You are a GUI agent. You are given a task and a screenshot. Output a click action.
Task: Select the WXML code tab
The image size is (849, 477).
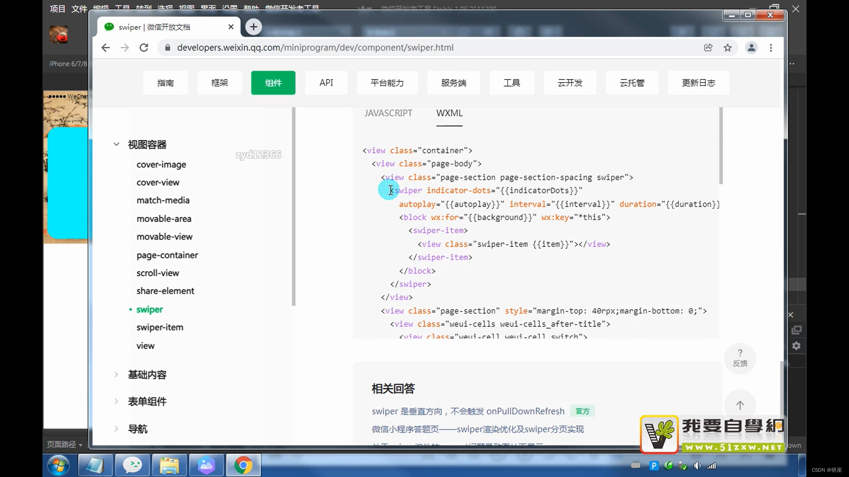click(449, 113)
